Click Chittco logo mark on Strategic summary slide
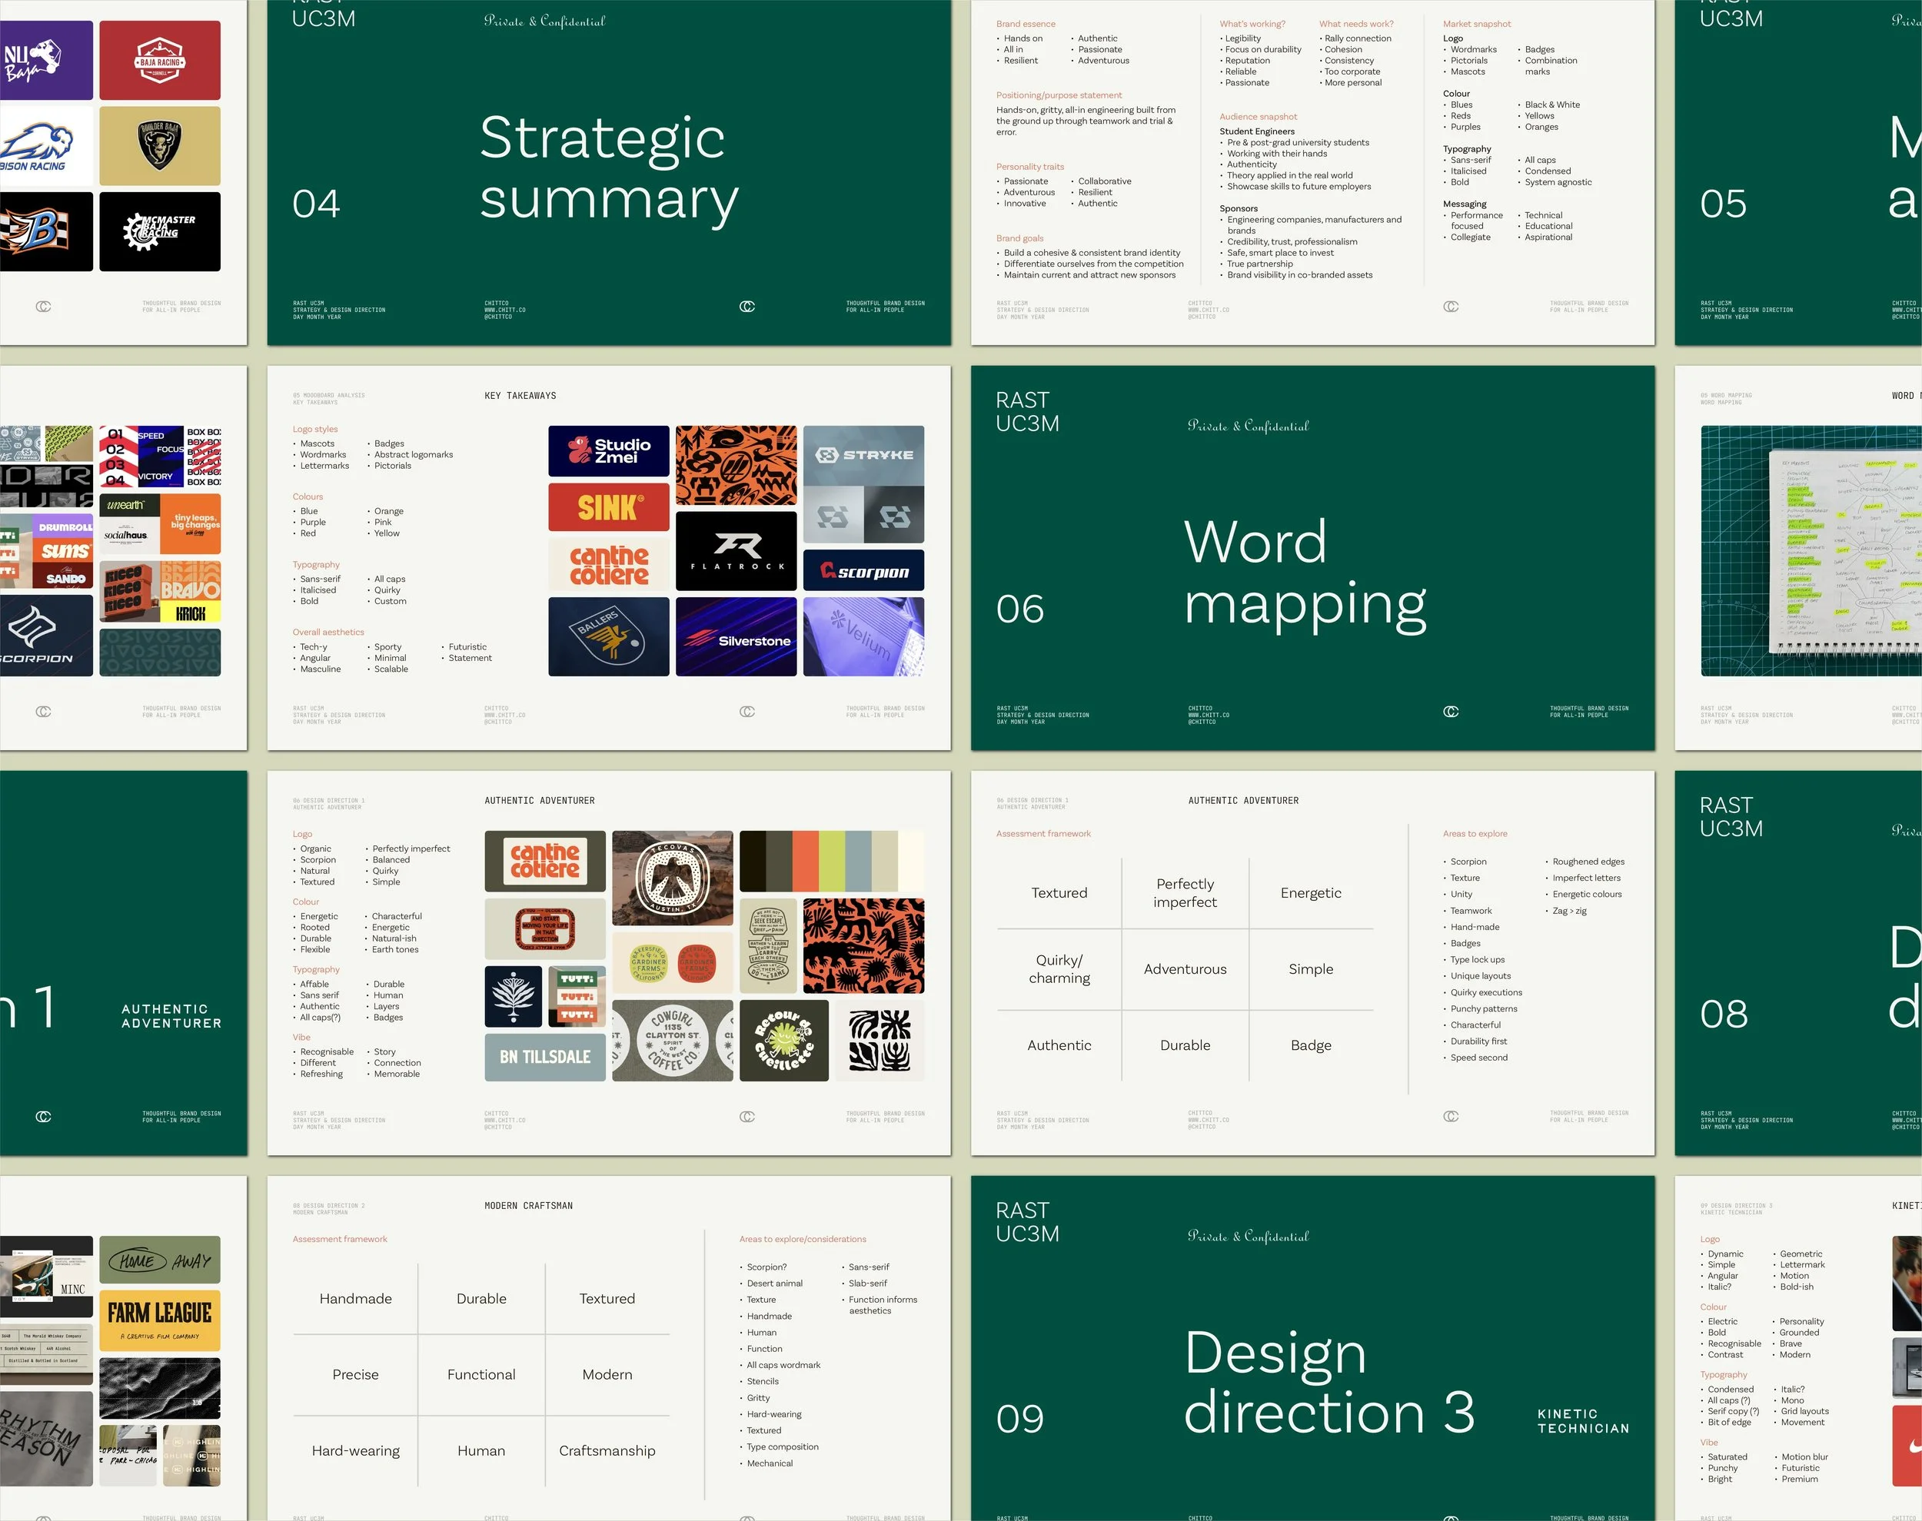 pos(747,307)
